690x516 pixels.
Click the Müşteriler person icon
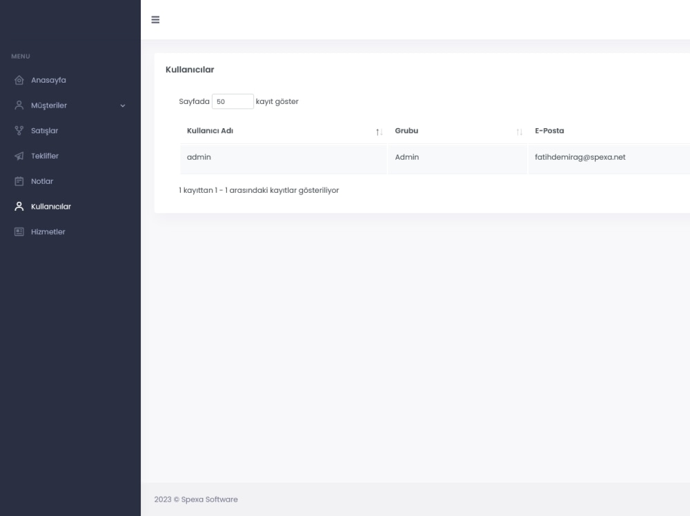(19, 105)
